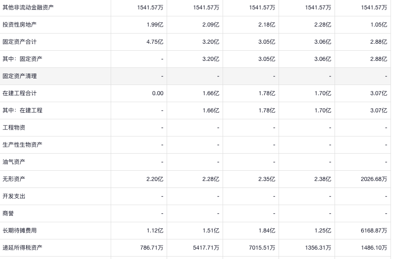This screenshot has height=259, width=393.
Task: Select the highlighted 固定资产清理 row label
Action: (x=20, y=76)
